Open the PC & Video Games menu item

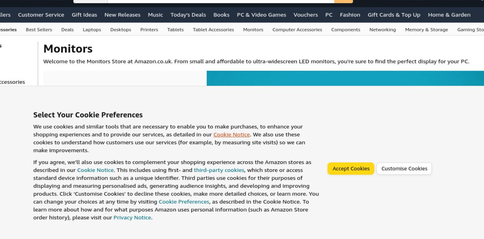click(261, 15)
